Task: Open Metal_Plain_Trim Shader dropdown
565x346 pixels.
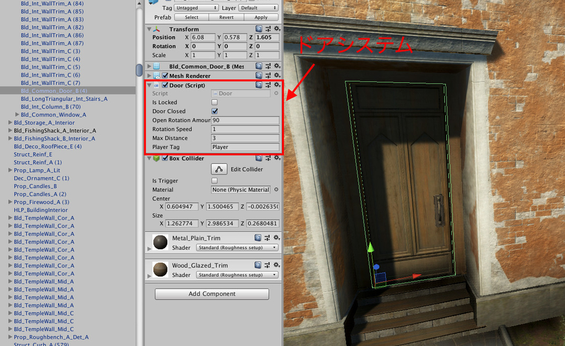Action: pyautogui.click(x=237, y=248)
